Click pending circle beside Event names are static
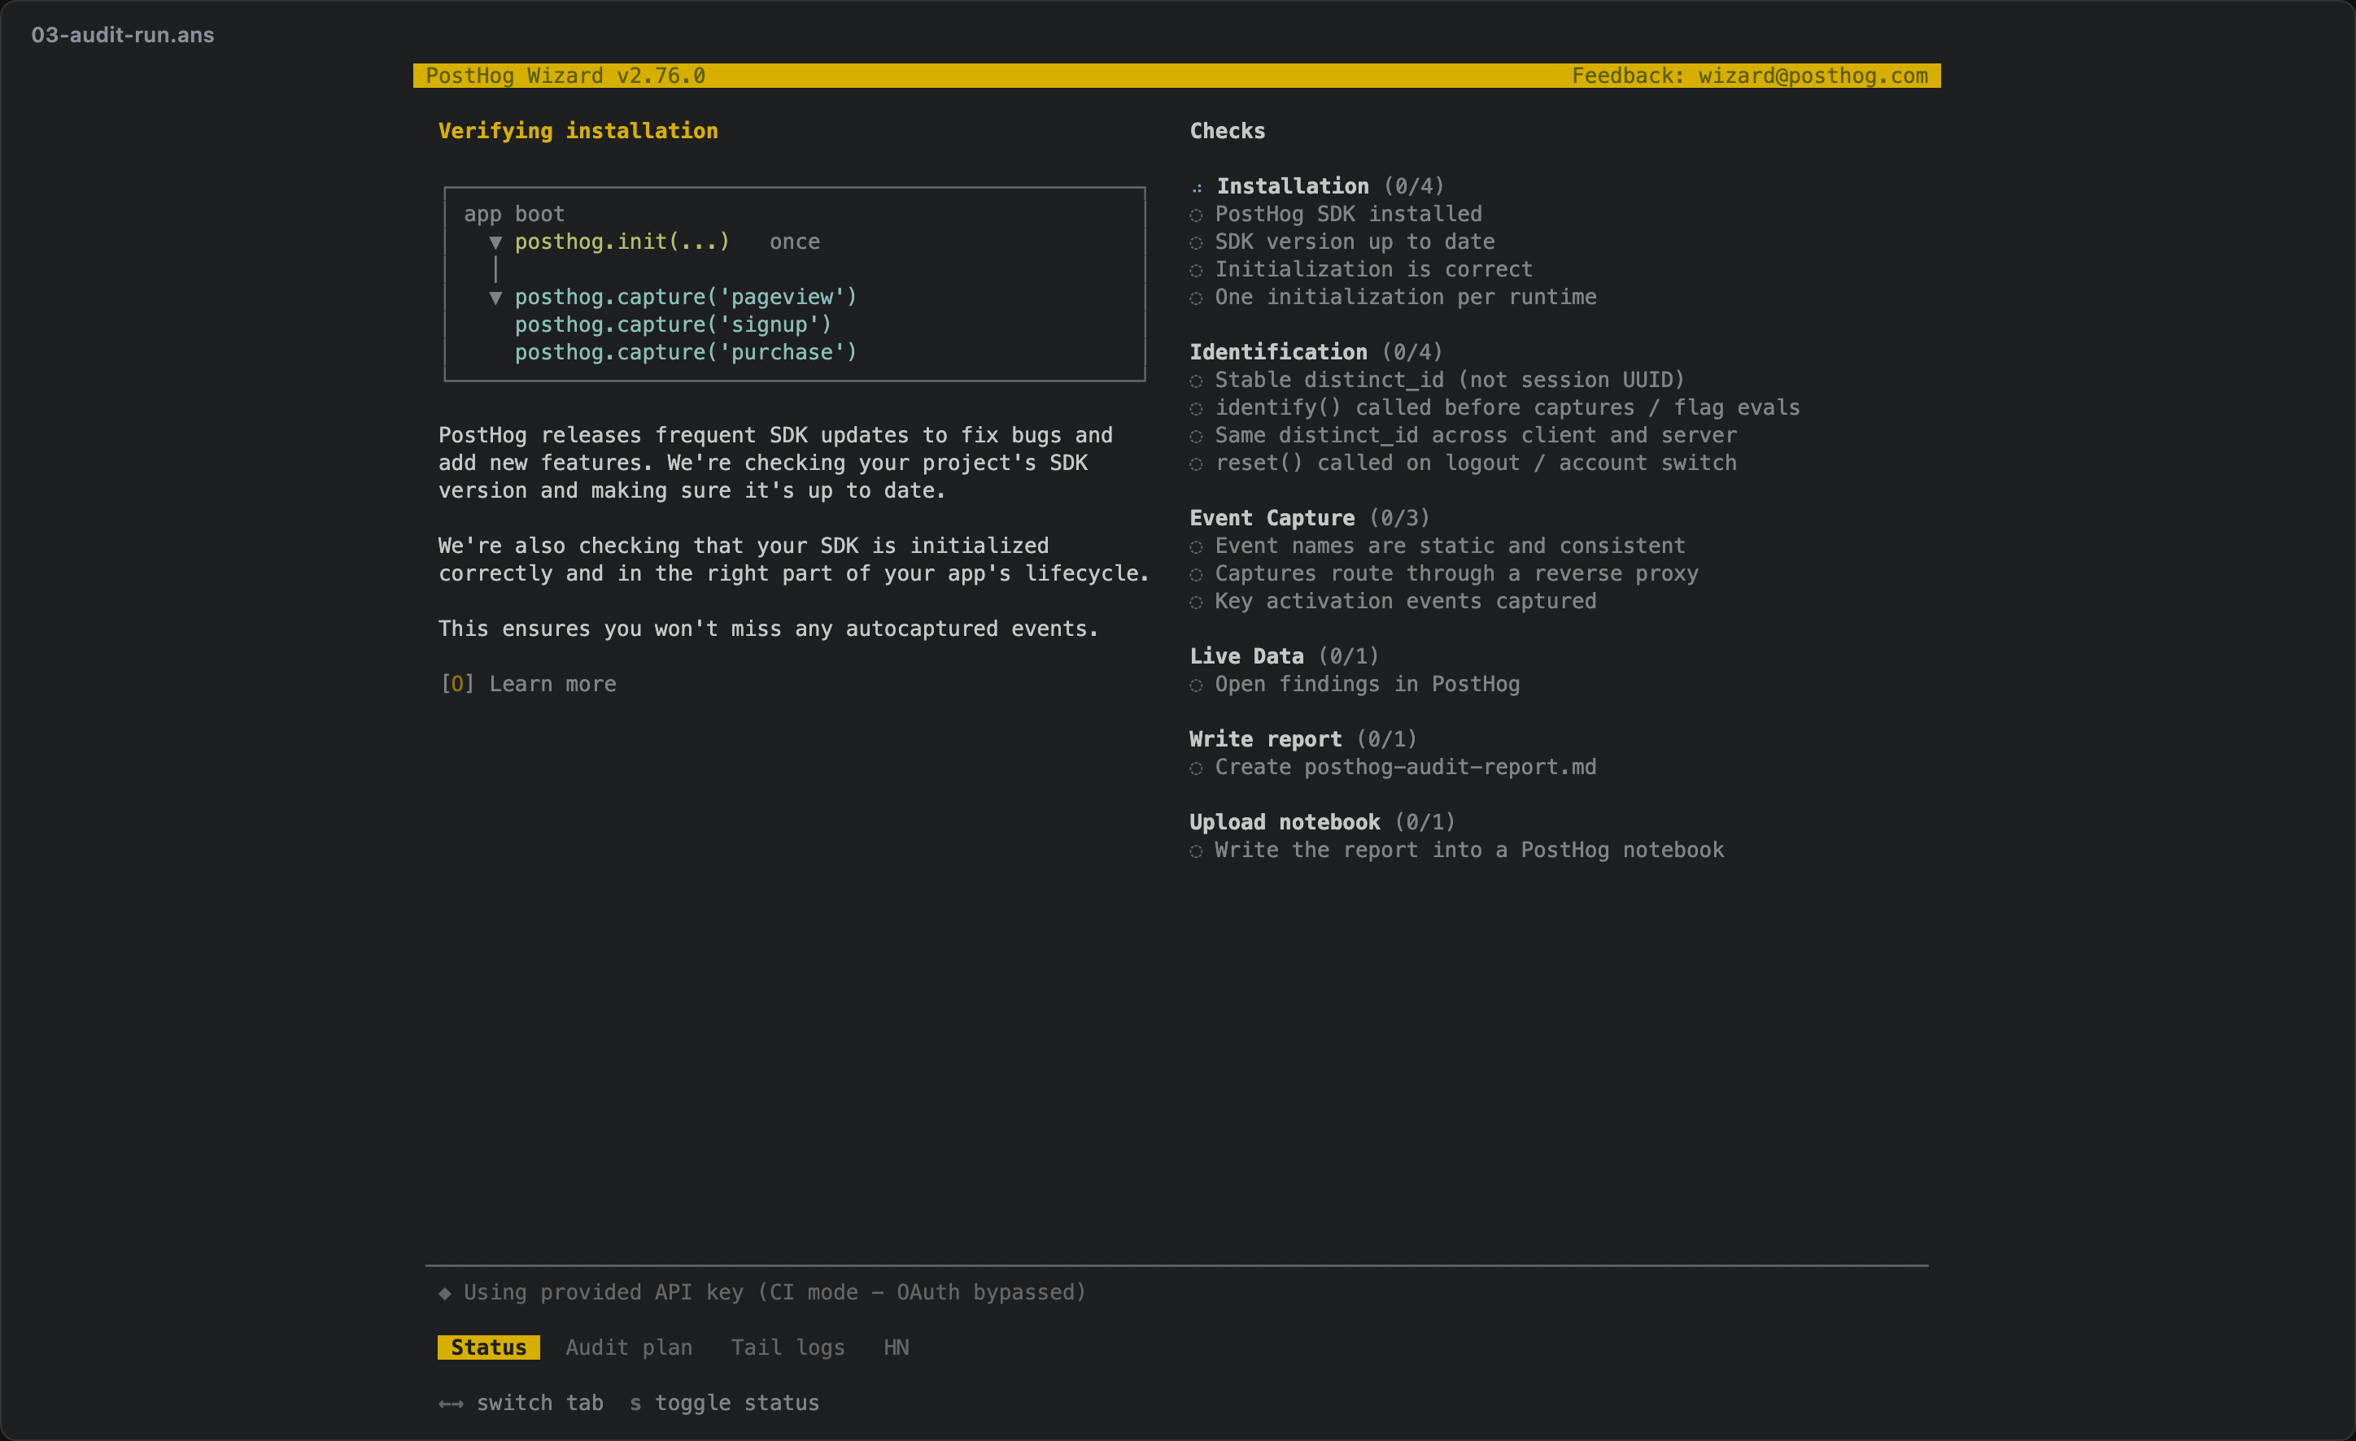Viewport: 2356px width, 1441px height. 1196,547
